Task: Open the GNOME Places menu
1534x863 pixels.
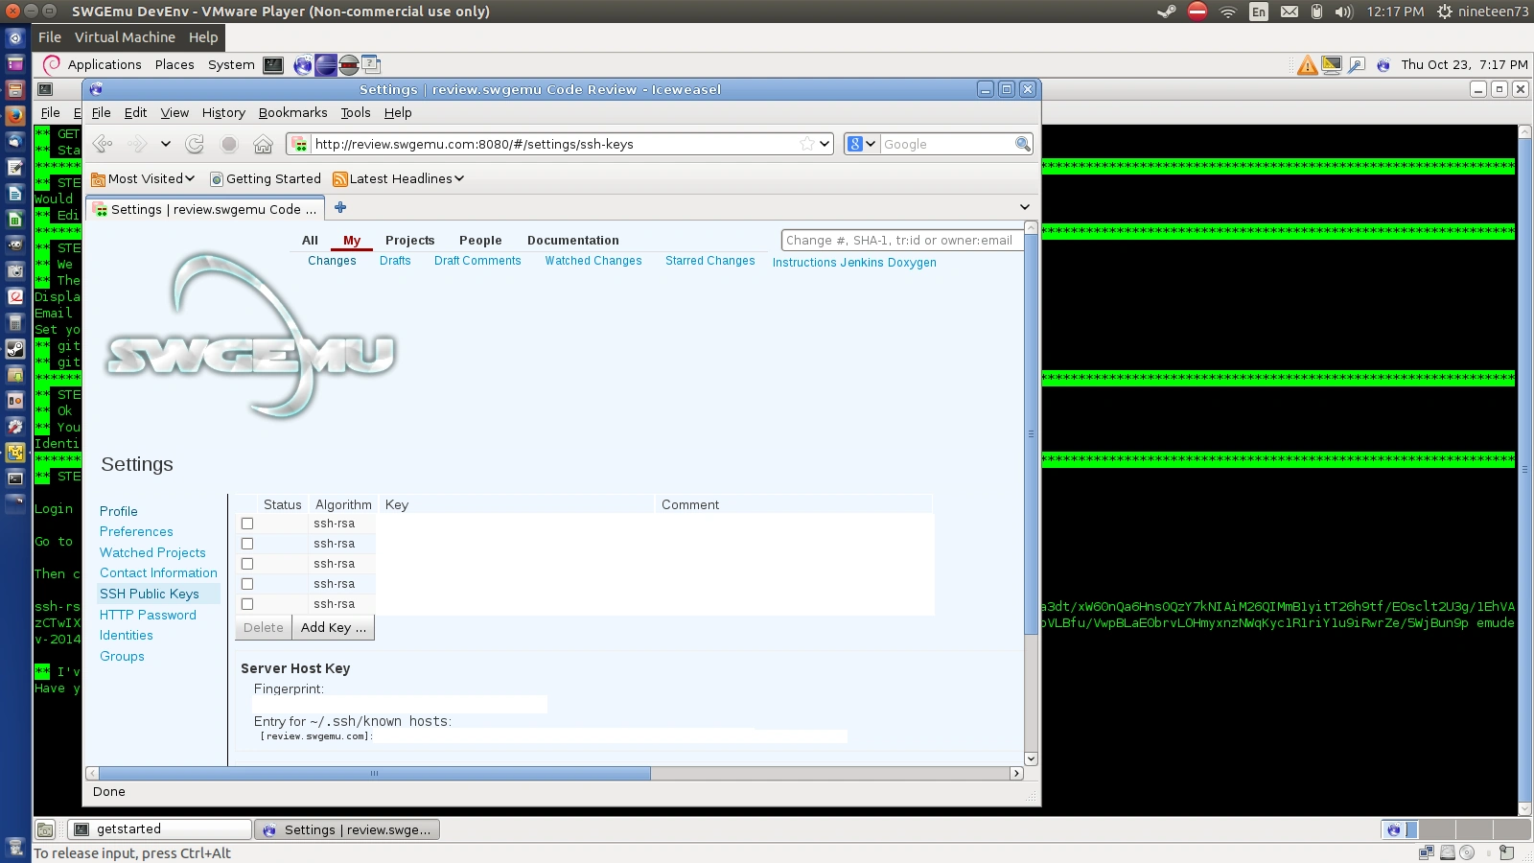Action: coord(174,65)
